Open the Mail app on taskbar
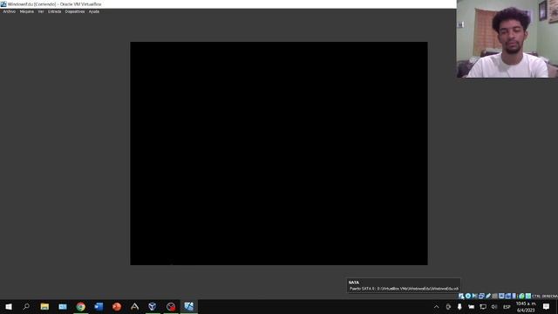This screenshot has height=314, width=558. tap(63, 306)
